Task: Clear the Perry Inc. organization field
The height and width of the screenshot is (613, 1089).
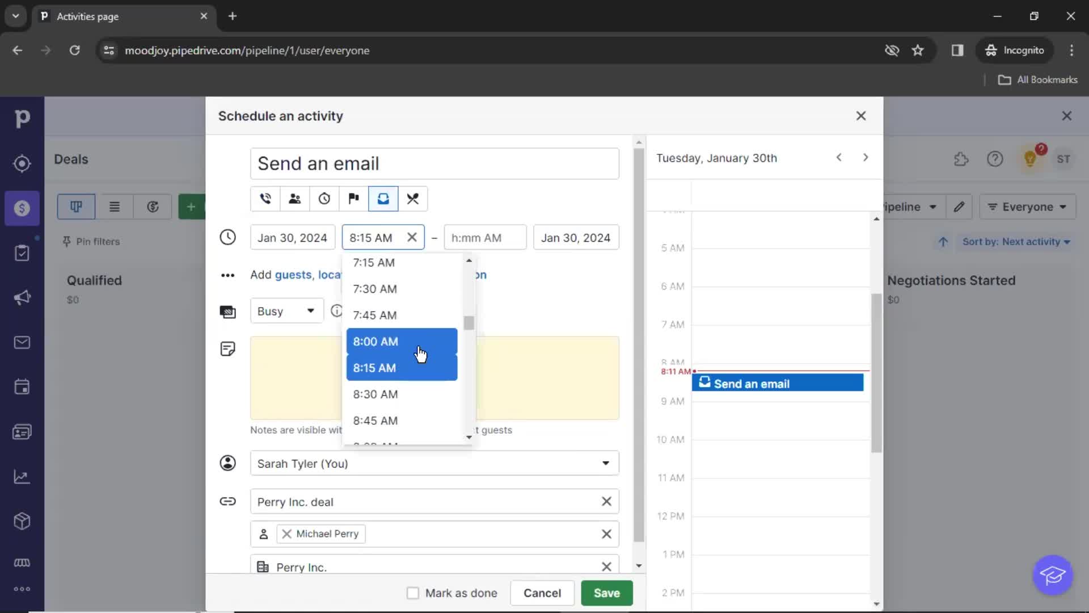Action: pyautogui.click(x=606, y=566)
